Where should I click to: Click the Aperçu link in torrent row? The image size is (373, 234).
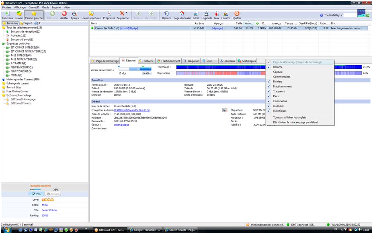(217, 28)
